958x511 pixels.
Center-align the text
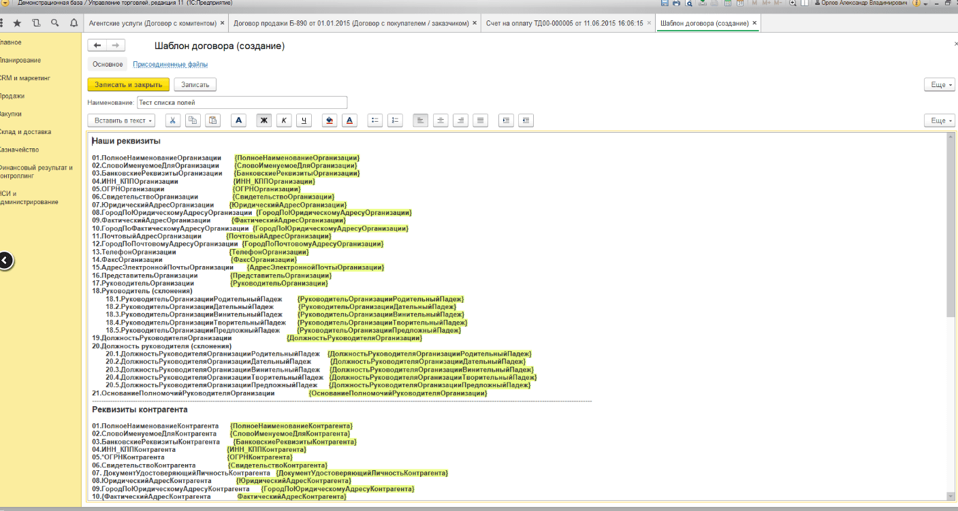441,120
